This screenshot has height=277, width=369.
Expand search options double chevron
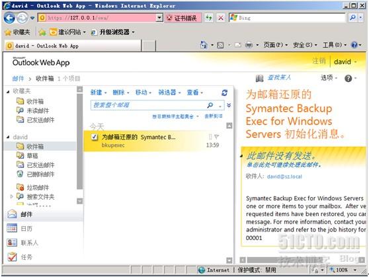click(229, 105)
